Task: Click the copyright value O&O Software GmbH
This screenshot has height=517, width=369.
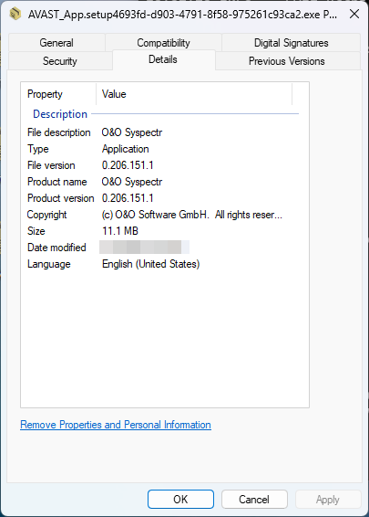Action: pyautogui.click(x=191, y=215)
